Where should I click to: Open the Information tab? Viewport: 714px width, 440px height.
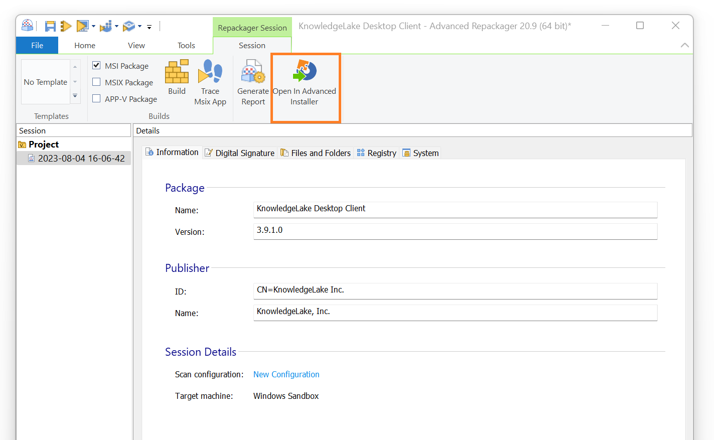pos(172,152)
